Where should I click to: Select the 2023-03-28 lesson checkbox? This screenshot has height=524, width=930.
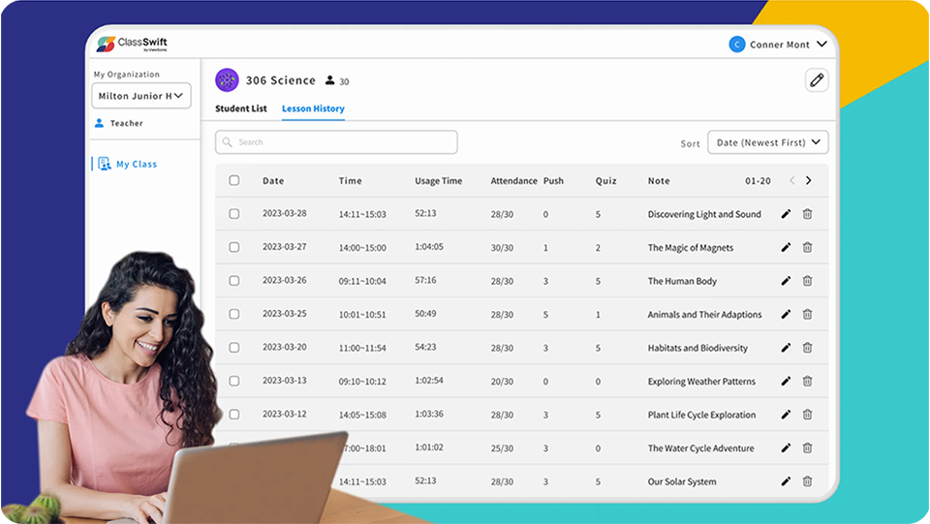[234, 214]
